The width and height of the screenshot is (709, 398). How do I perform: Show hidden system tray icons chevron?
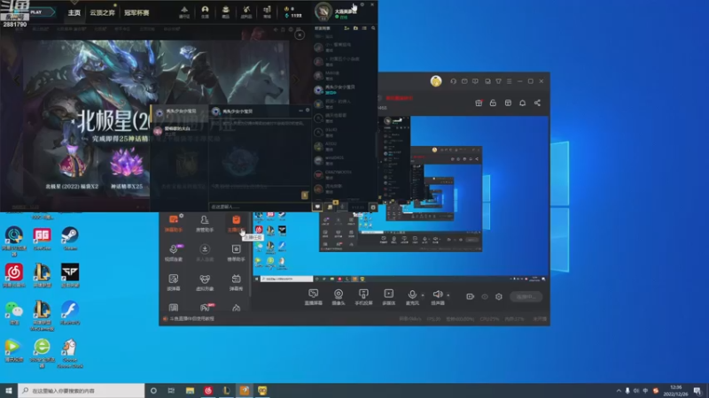click(x=618, y=391)
